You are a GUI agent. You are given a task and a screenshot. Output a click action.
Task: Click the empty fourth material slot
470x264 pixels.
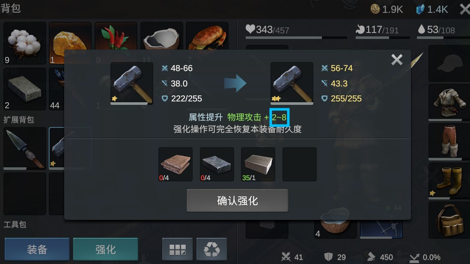(300, 164)
